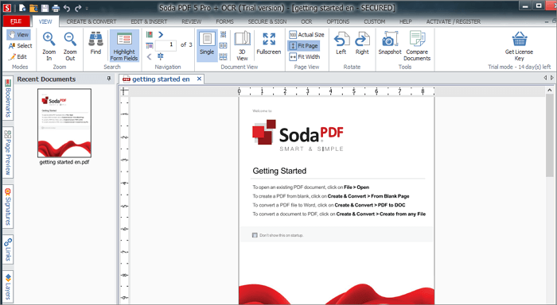557x305 pixels.
Task: Open the Page Preview side panel
Action: click(8, 152)
